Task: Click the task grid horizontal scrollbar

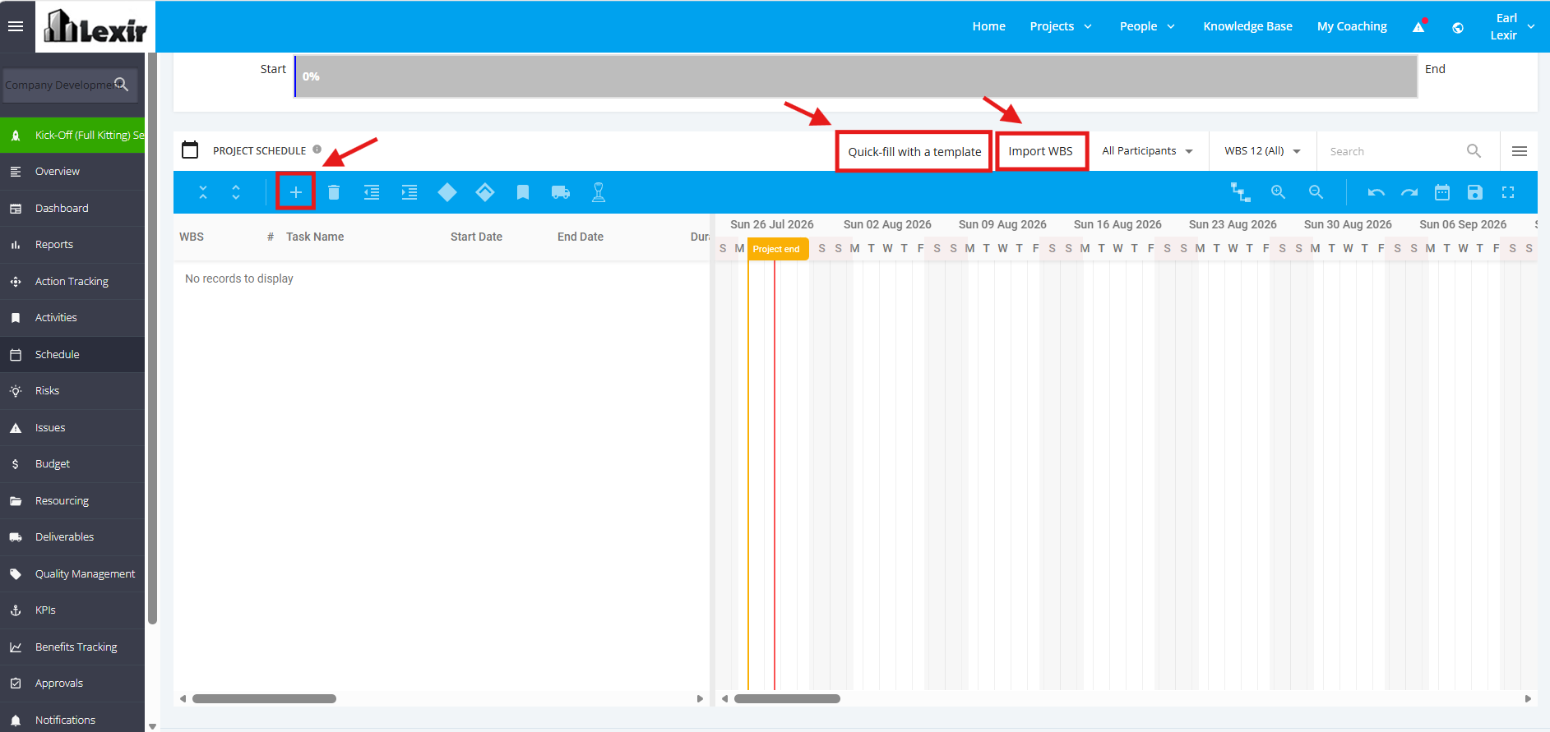Action: click(264, 699)
